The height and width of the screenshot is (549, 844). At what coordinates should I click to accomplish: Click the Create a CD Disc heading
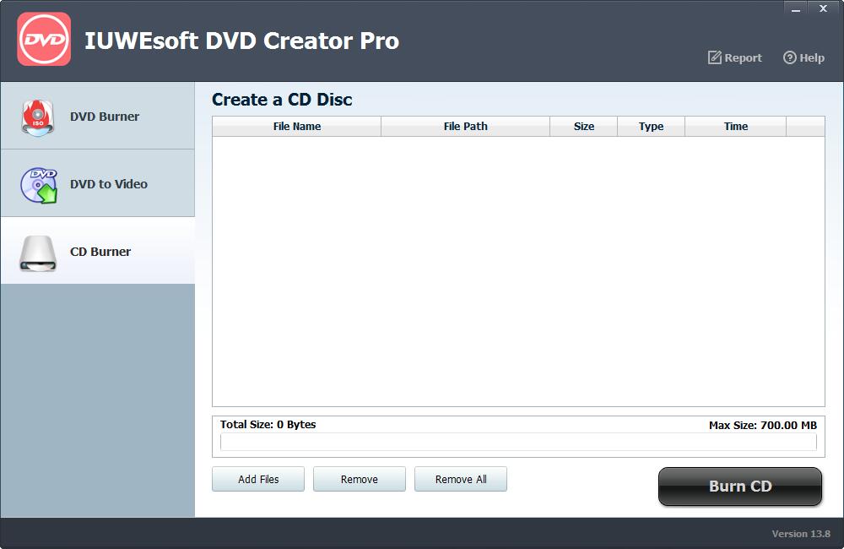pos(282,100)
